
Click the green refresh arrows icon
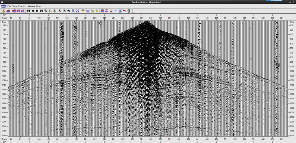[x=128, y=11]
